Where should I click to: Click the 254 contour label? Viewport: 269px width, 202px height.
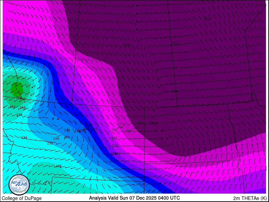(175, 92)
